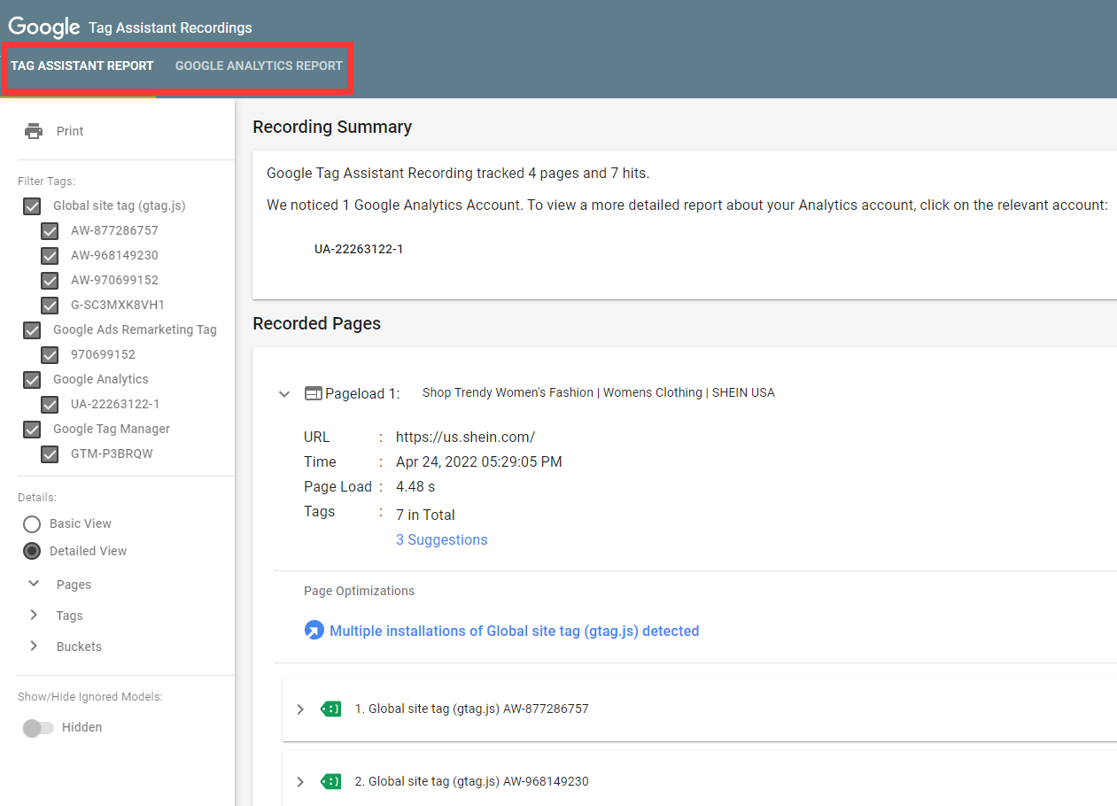Viewport: 1117px width, 806px height.
Task: Expand the Tags details section
Action: [34, 616]
